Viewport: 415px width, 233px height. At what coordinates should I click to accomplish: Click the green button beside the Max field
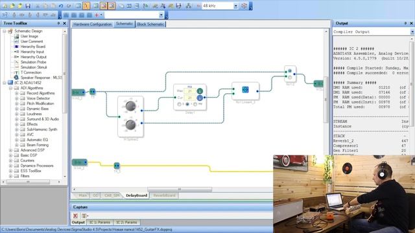coord(200,91)
